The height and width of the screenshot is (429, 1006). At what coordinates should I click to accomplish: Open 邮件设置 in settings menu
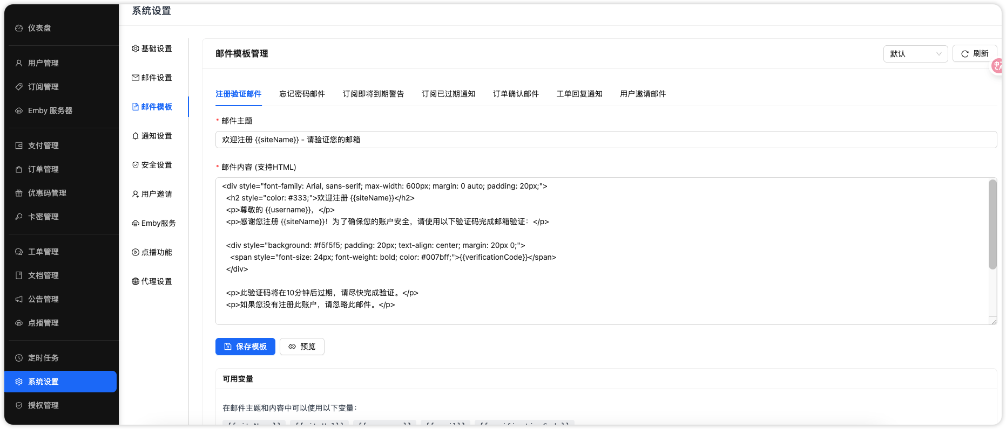pos(152,78)
